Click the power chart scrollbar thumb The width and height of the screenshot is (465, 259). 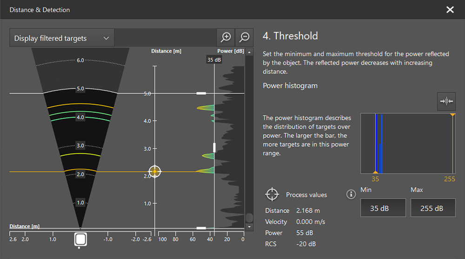pos(249,217)
